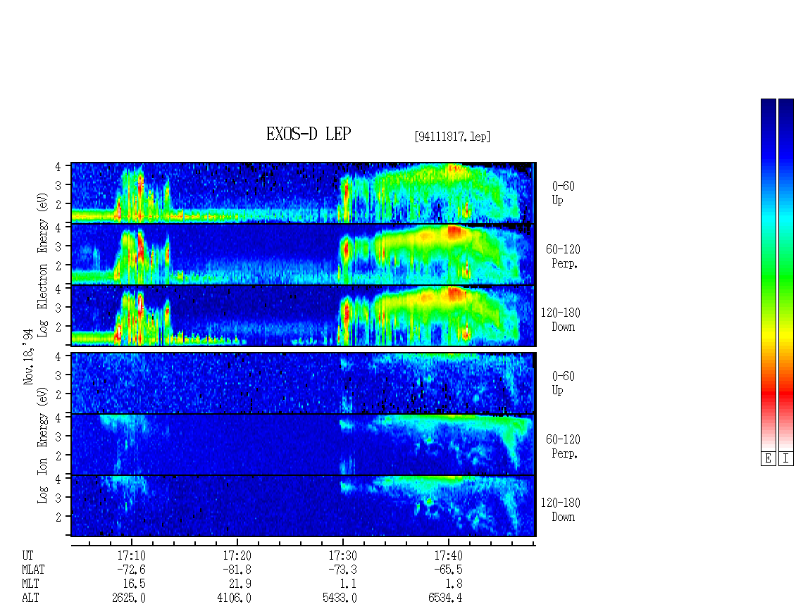Click the 60-120 Perp. label beside ion panel
Viewport: 796px width, 616px height.
pyautogui.click(x=563, y=446)
